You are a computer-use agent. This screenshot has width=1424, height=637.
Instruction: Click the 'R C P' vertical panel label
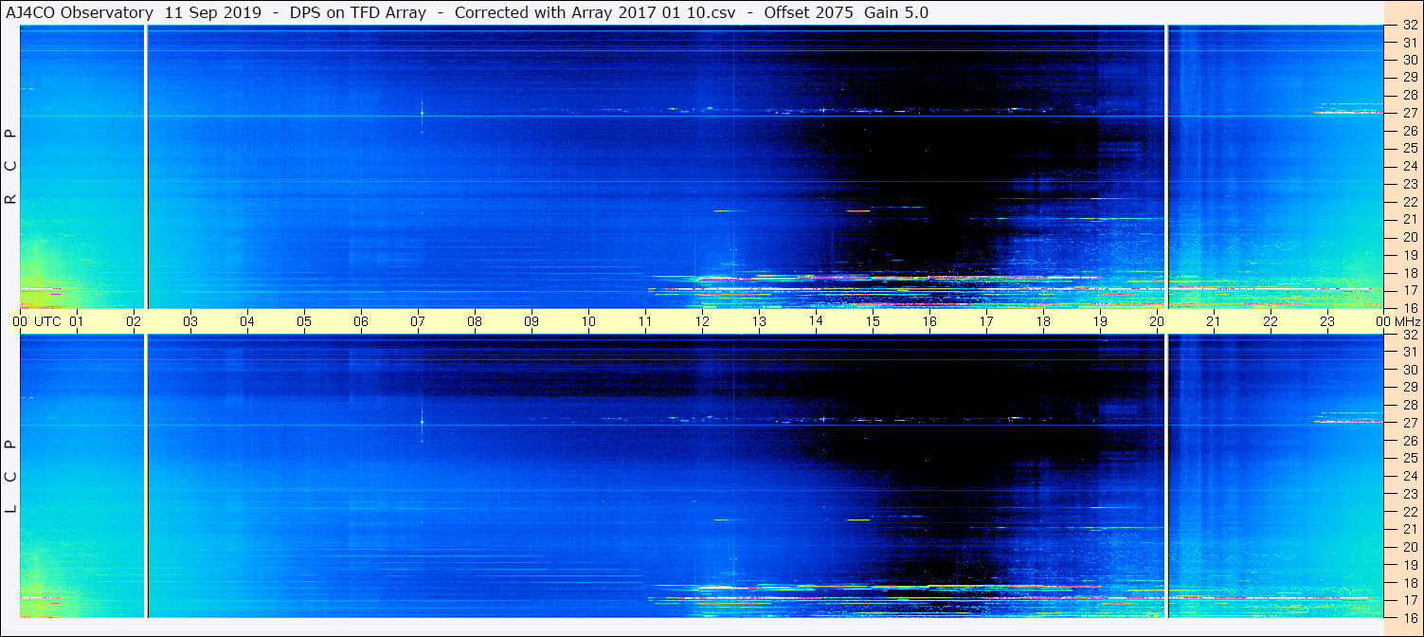coord(11,167)
